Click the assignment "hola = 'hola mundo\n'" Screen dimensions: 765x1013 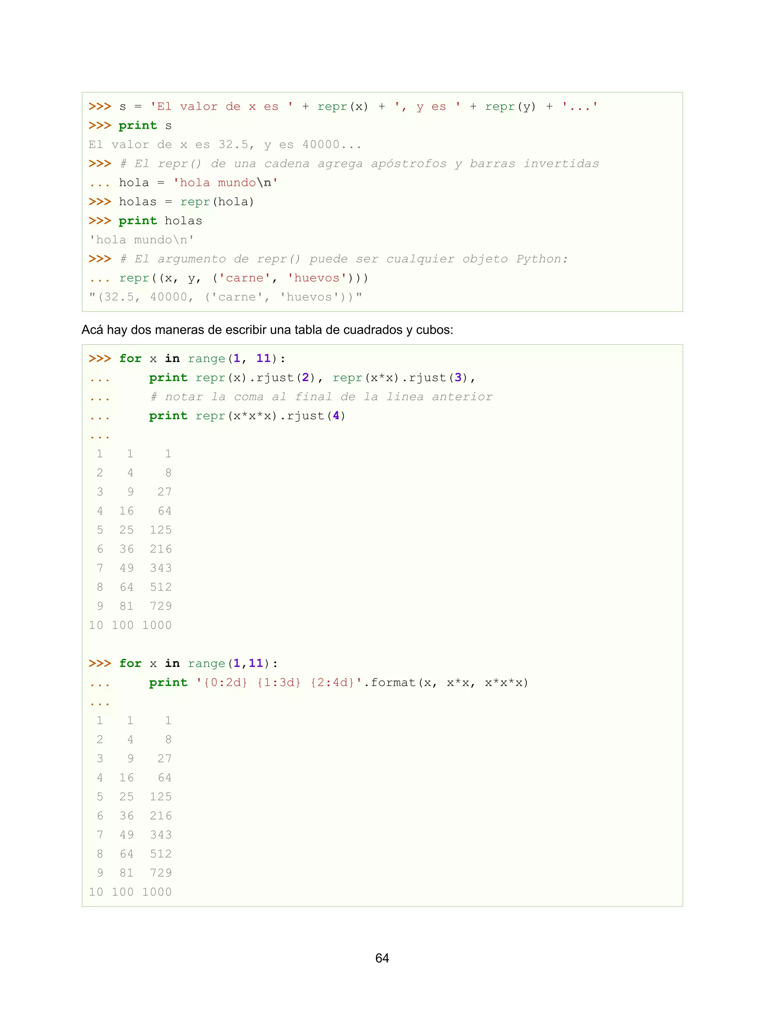(x=198, y=183)
